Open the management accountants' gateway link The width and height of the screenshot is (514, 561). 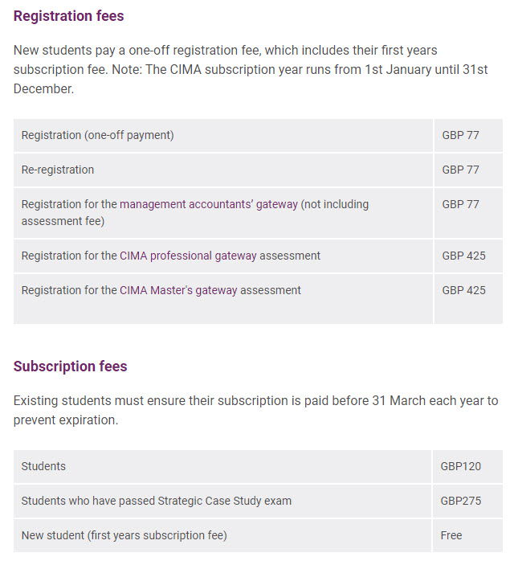point(209,204)
